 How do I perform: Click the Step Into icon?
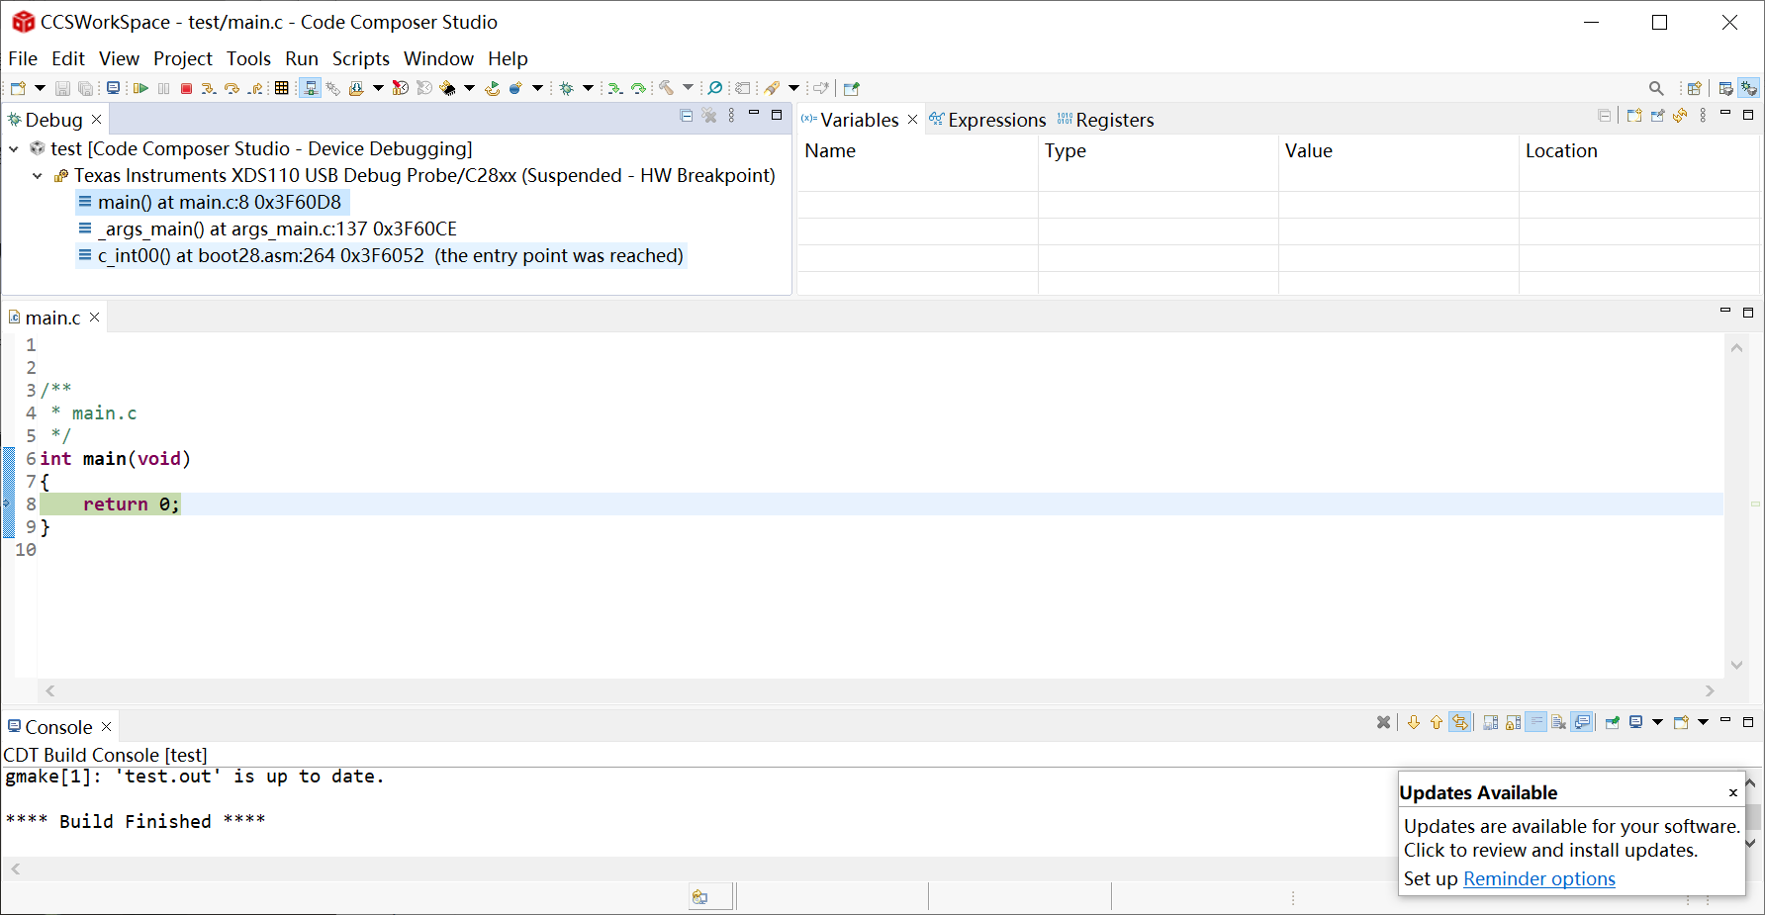point(209,88)
